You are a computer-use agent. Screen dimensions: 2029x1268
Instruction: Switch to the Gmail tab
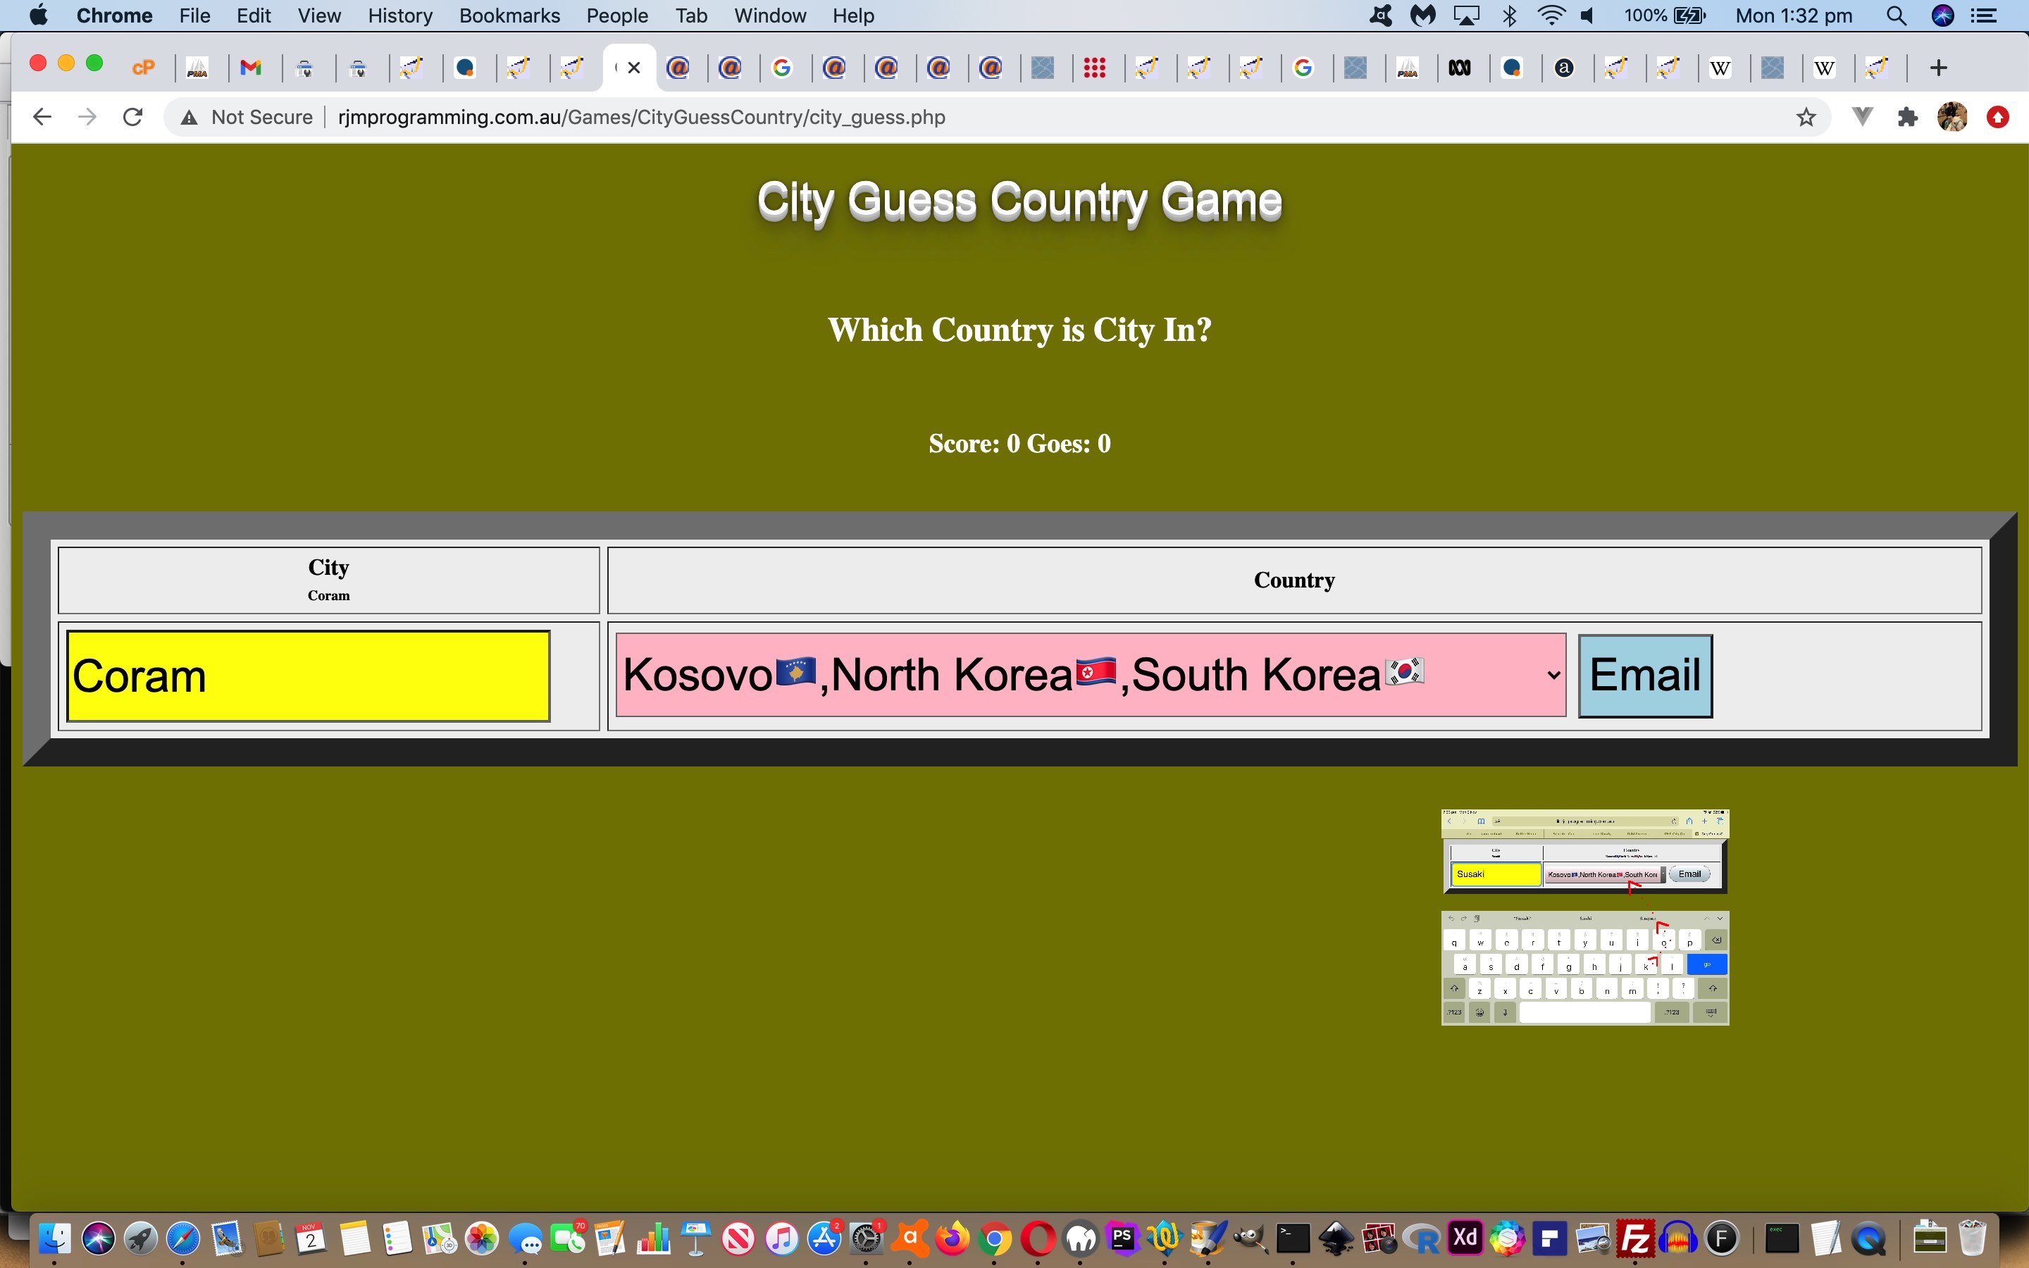251,68
